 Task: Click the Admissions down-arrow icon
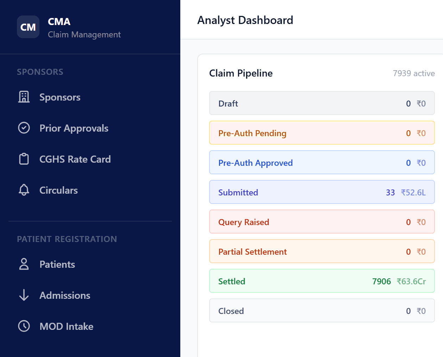24,295
